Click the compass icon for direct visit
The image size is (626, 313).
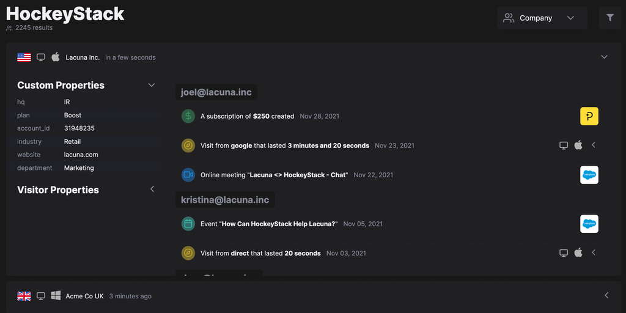tap(188, 253)
